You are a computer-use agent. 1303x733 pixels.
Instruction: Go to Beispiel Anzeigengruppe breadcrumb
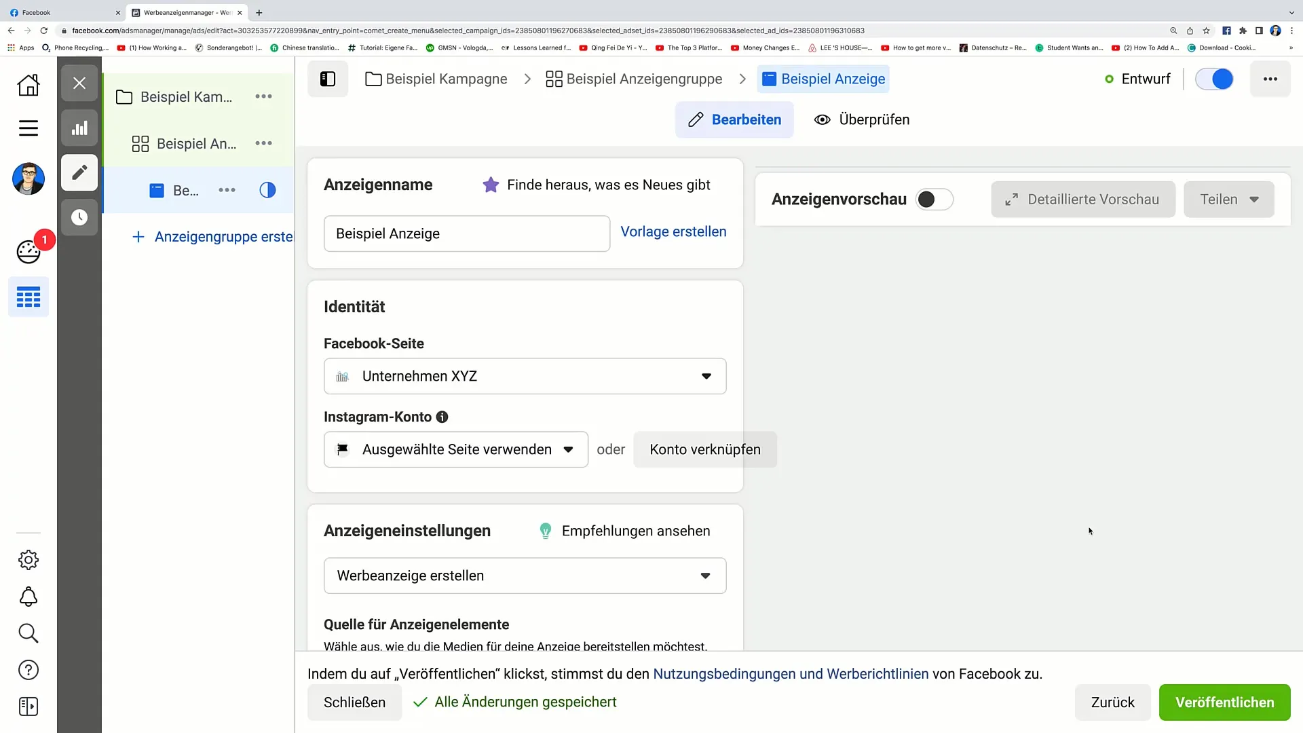[634, 79]
